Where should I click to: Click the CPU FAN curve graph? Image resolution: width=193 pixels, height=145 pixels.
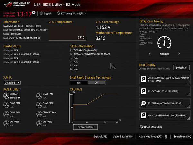point(95,108)
